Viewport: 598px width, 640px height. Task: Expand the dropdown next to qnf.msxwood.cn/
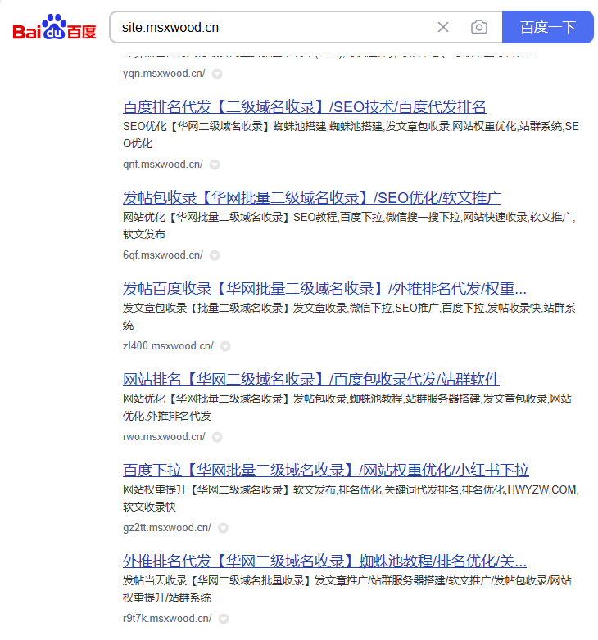point(215,165)
